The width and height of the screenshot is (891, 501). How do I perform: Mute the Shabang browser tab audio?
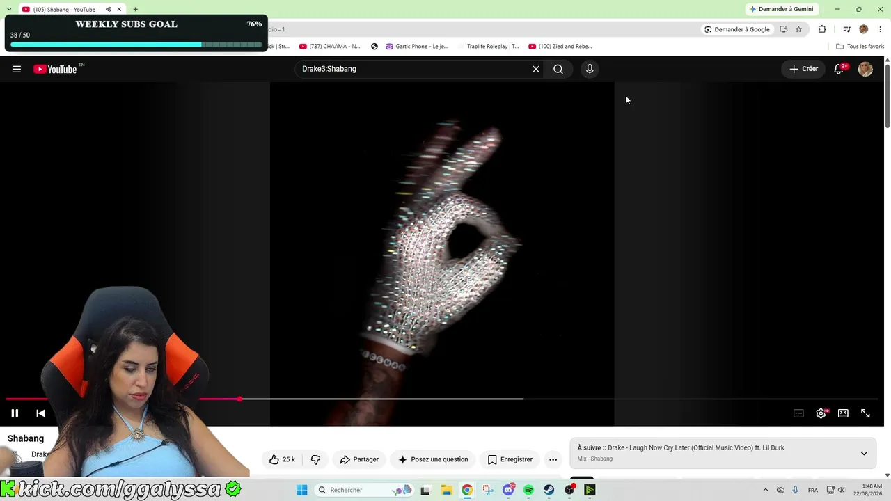tap(108, 10)
